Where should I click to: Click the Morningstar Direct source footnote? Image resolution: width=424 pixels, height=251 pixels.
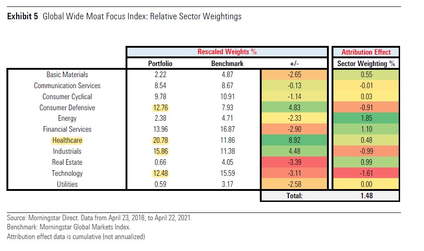click(99, 218)
